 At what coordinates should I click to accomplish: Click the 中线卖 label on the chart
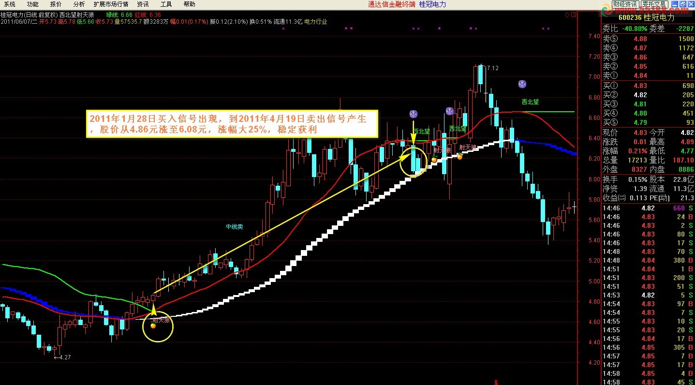click(x=235, y=226)
